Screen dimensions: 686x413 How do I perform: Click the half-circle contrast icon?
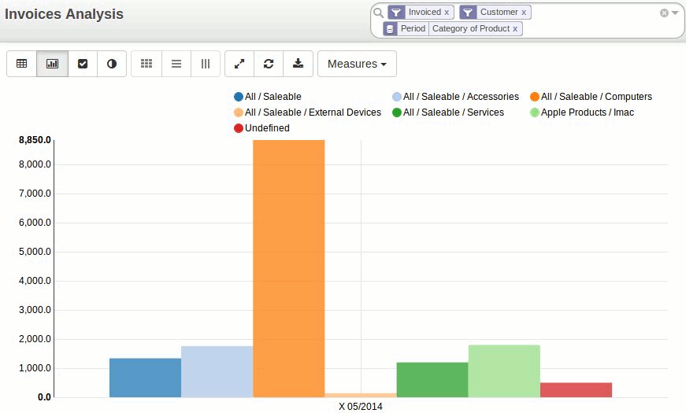pyautogui.click(x=112, y=64)
